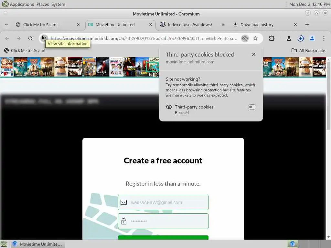Viewport: 331px width, 248px height.
Task: Click the show desktop icon in taskbar
Action: coord(4,244)
